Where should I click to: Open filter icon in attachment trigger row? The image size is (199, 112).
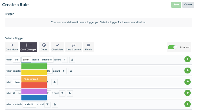click(64, 71)
